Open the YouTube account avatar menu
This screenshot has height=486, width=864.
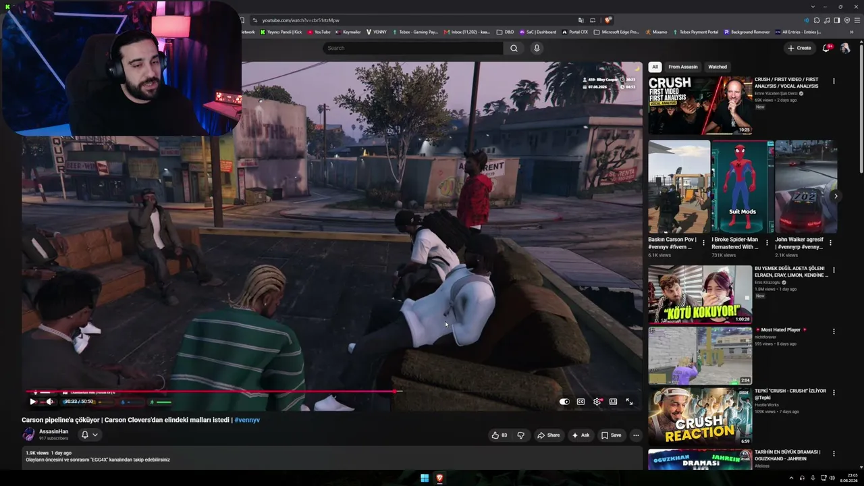(845, 48)
